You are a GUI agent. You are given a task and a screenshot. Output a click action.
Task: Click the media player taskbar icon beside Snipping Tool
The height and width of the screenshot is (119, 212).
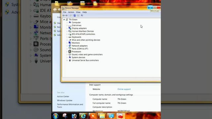tap(74, 116)
